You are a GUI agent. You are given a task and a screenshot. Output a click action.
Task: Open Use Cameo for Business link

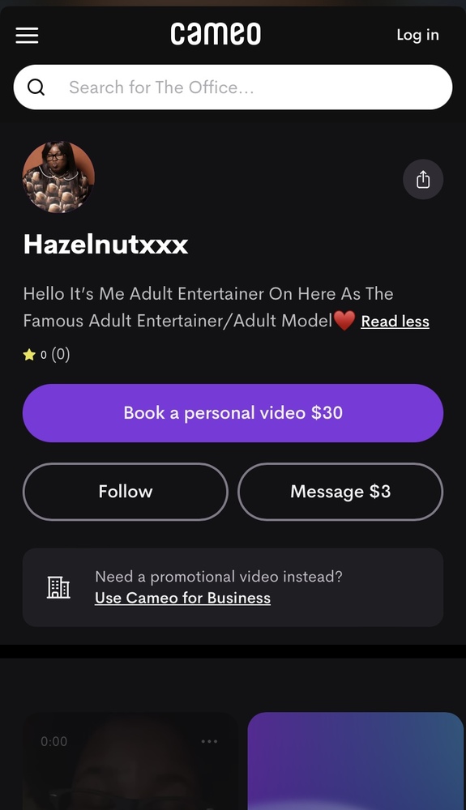tap(183, 598)
